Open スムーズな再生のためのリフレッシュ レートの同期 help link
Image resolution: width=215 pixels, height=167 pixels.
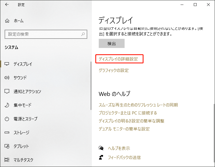[138, 105]
